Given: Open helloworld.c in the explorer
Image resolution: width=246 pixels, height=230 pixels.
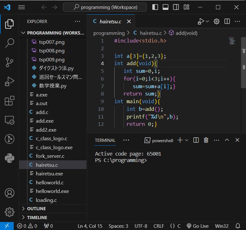Looking at the screenshot, I should (50, 182).
